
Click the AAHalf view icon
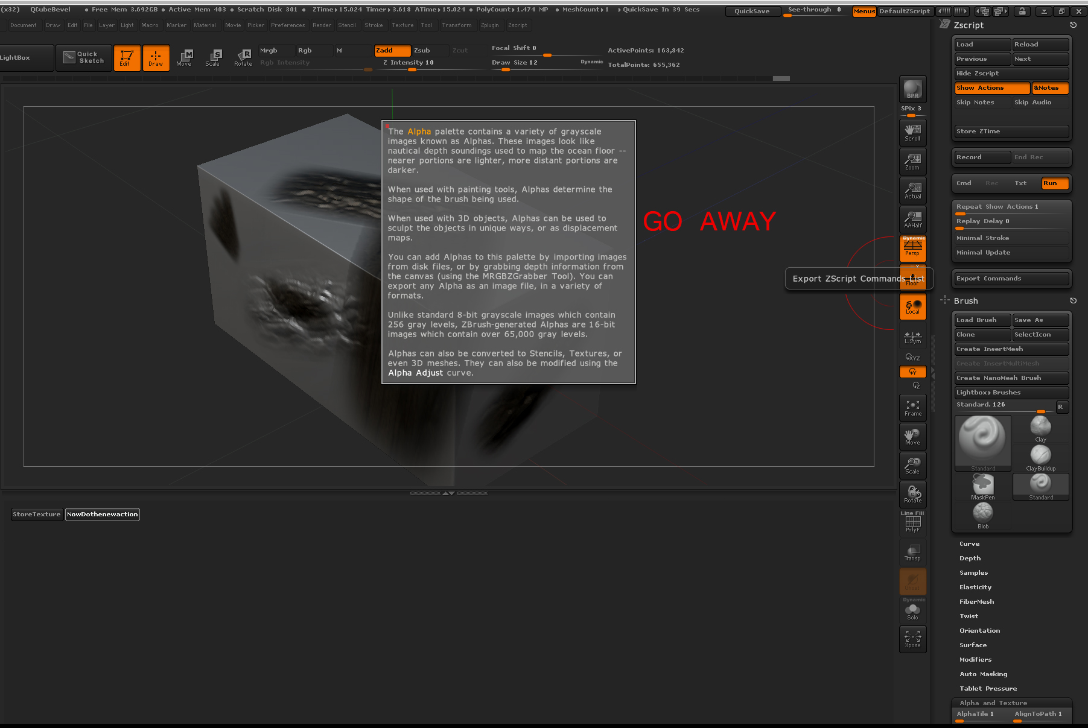pyautogui.click(x=912, y=219)
